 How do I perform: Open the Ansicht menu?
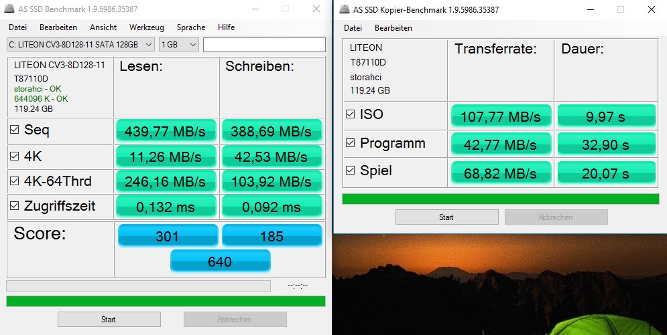(x=103, y=27)
